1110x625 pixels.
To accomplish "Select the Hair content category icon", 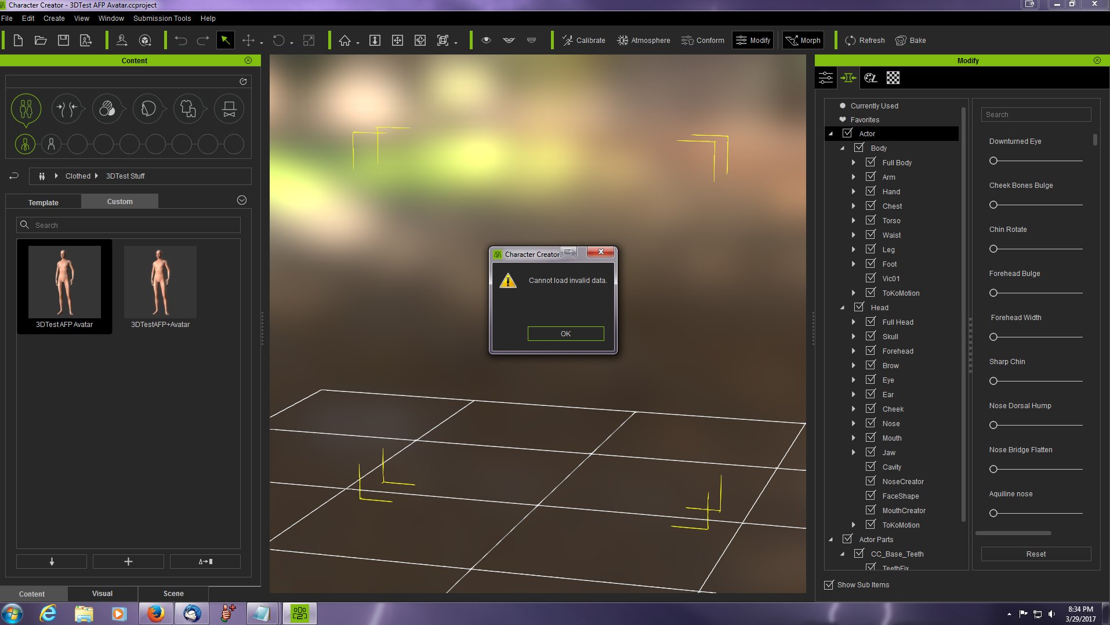I will point(148,109).
